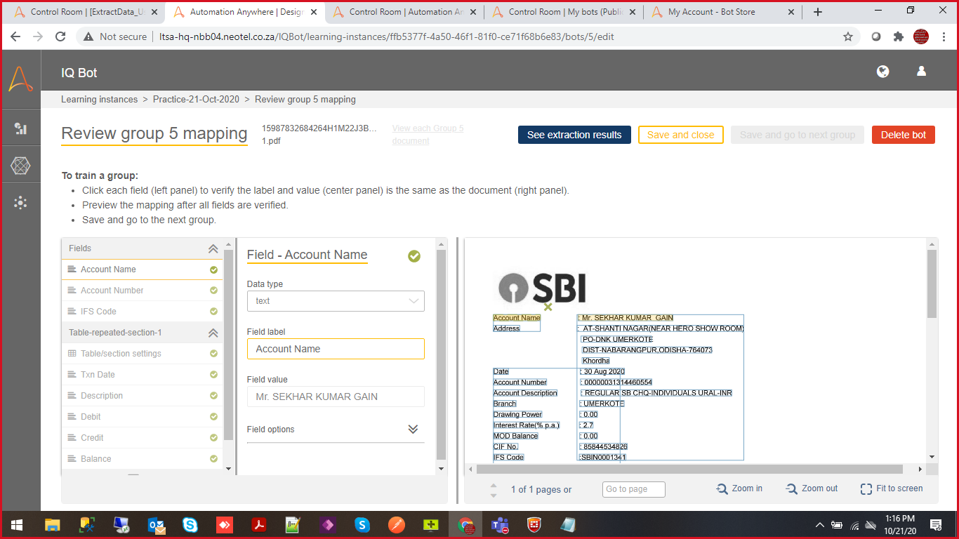
Task: Select the Credit field row
Action: [x=143, y=438]
